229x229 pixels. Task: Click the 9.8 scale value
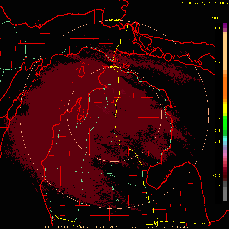coord(218,29)
